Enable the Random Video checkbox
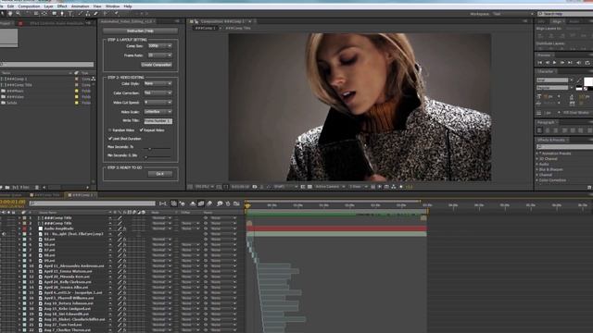 [110, 130]
